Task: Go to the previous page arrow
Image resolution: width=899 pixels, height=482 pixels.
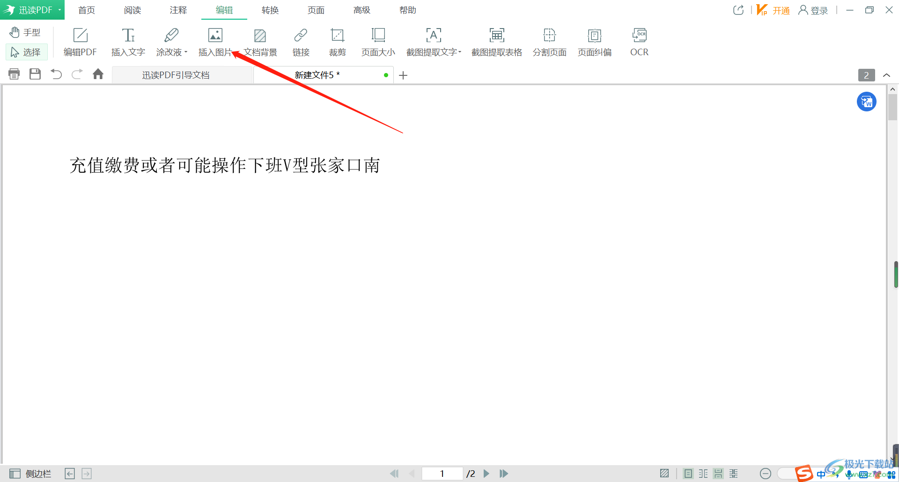Action: tap(412, 474)
